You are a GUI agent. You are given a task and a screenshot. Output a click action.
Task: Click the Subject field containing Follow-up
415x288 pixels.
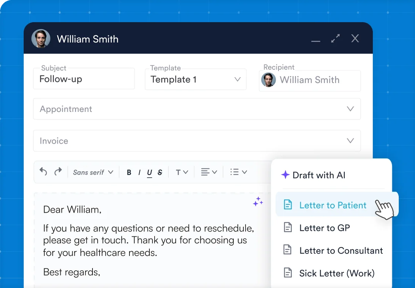point(84,79)
